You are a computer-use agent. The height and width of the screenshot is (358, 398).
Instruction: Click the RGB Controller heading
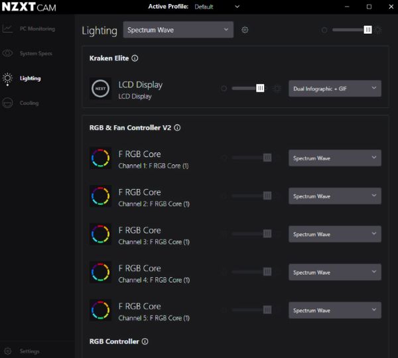pyautogui.click(x=114, y=341)
